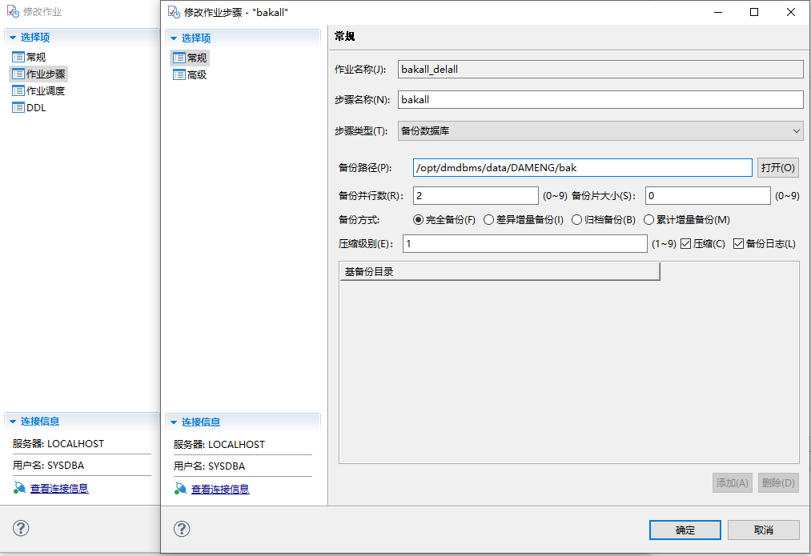Select 常规 in the job options list
The width and height of the screenshot is (811, 556).
(35, 57)
